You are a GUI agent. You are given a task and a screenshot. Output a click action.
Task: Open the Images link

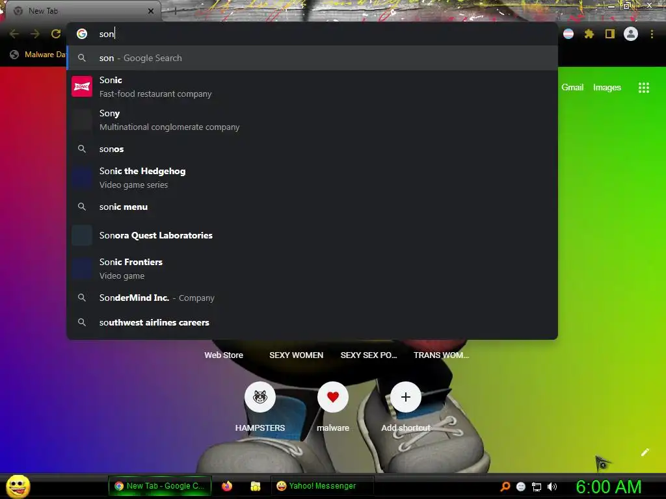coord(607,88)
